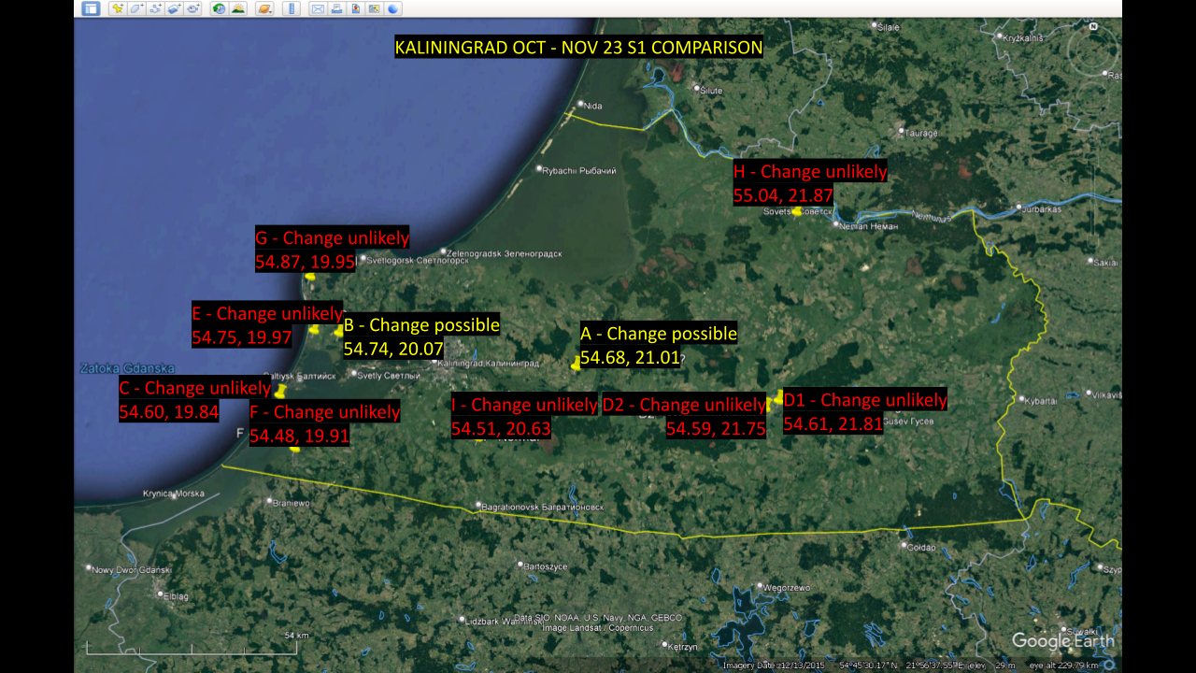Toggle sunlight across the landscape
Screen dimensions: 1196x673
pyautogui.click(x=238, y=8)
